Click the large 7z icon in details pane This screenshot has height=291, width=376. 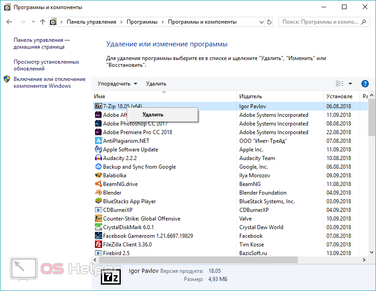pos(110,277)
